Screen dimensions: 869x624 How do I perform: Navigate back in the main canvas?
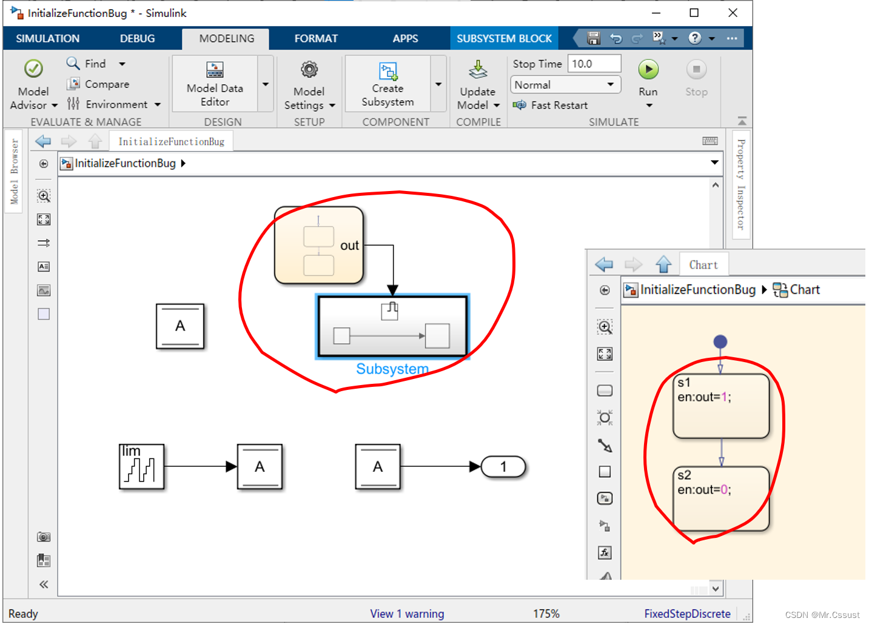43,141
